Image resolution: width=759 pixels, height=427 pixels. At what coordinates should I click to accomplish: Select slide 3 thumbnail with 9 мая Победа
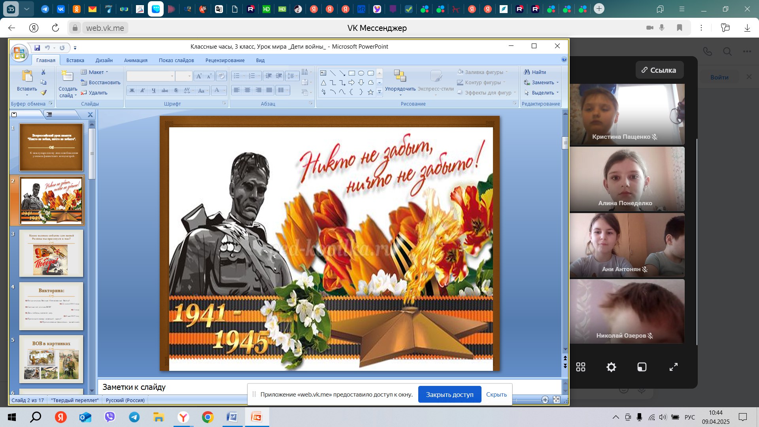click(x=51, y=253)
